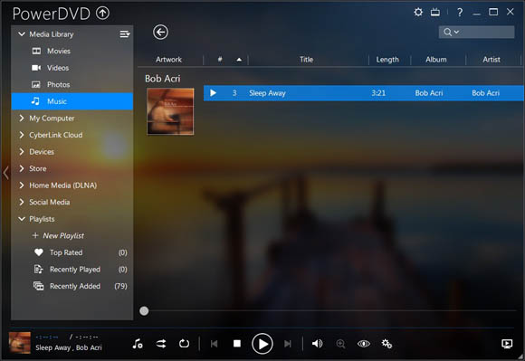Open music playback preferences note icon

tap(138, 344)
